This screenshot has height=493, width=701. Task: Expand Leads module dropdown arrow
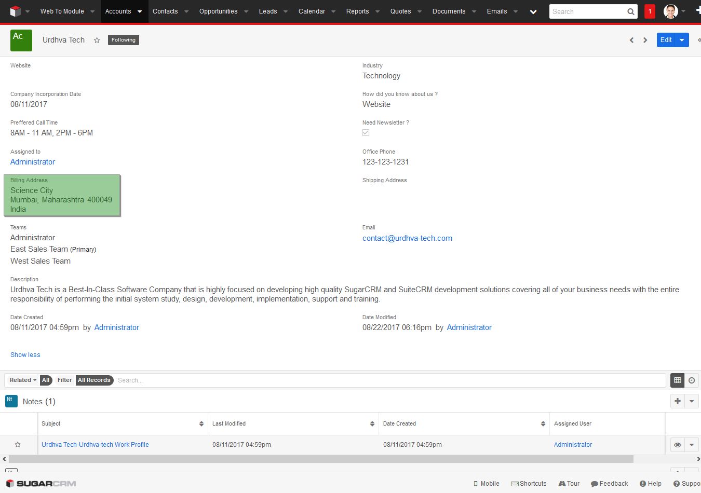[x=286, y=11]
